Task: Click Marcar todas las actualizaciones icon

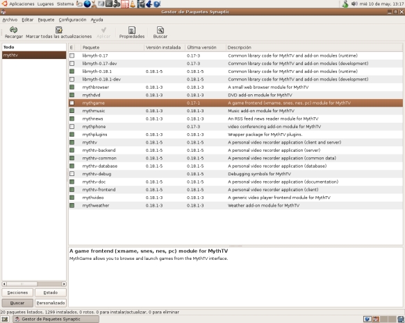Action: click(59, 30)
